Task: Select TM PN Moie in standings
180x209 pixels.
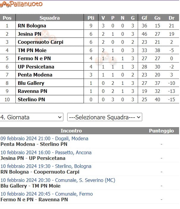Action: pyautogui.click(x=32, y=50)
